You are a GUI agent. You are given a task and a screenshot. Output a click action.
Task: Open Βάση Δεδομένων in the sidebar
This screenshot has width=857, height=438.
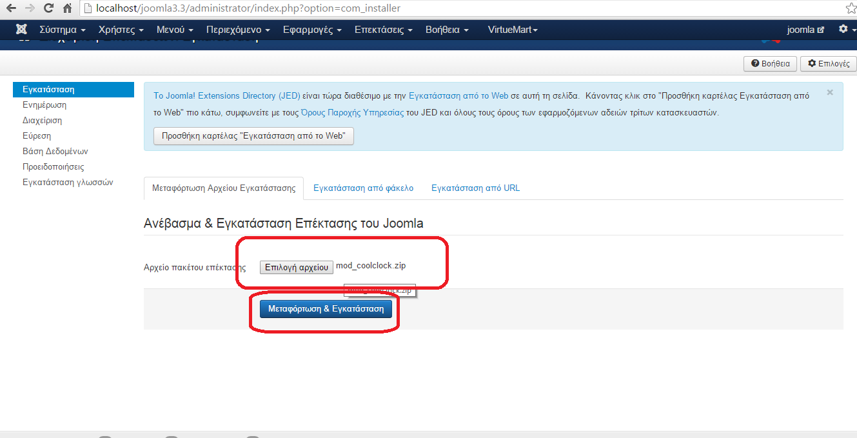pyautogui.click(x=55, y=152)
